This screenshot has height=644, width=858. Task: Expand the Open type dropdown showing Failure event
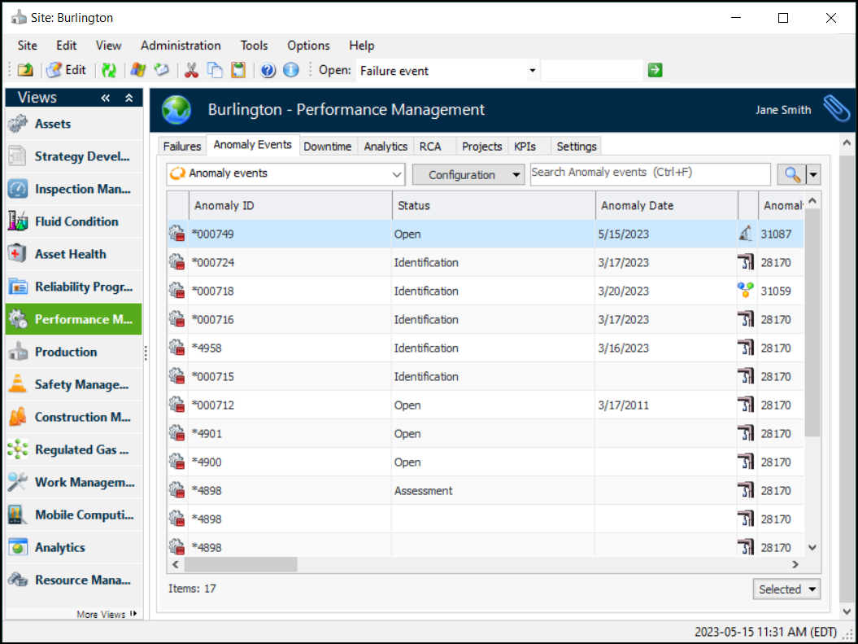[x=533, y=71]
